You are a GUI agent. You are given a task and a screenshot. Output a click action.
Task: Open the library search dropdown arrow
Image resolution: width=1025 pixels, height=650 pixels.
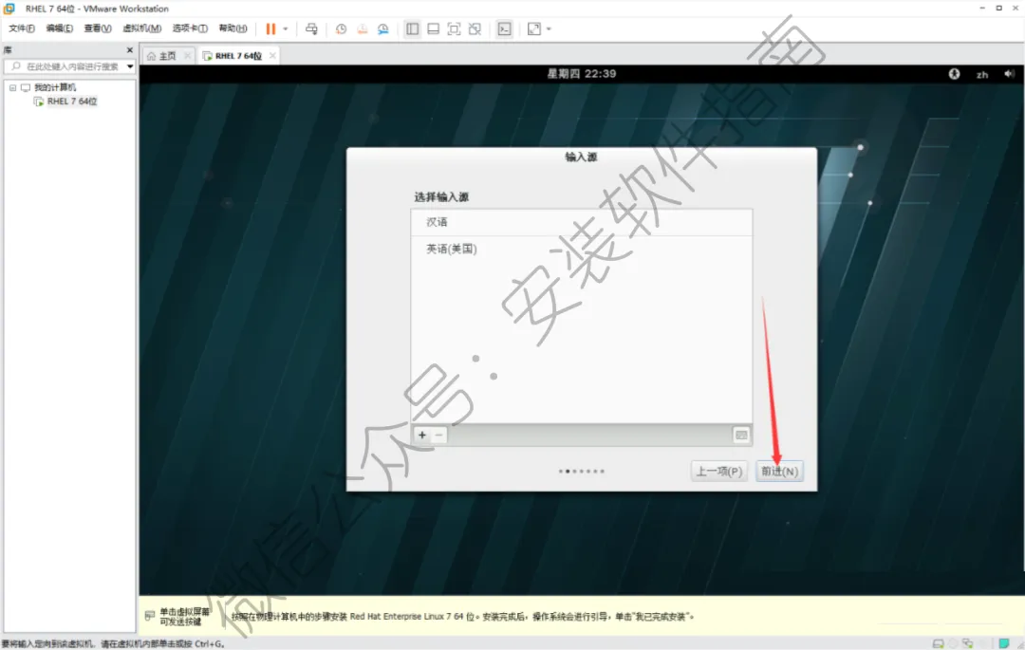130,66
